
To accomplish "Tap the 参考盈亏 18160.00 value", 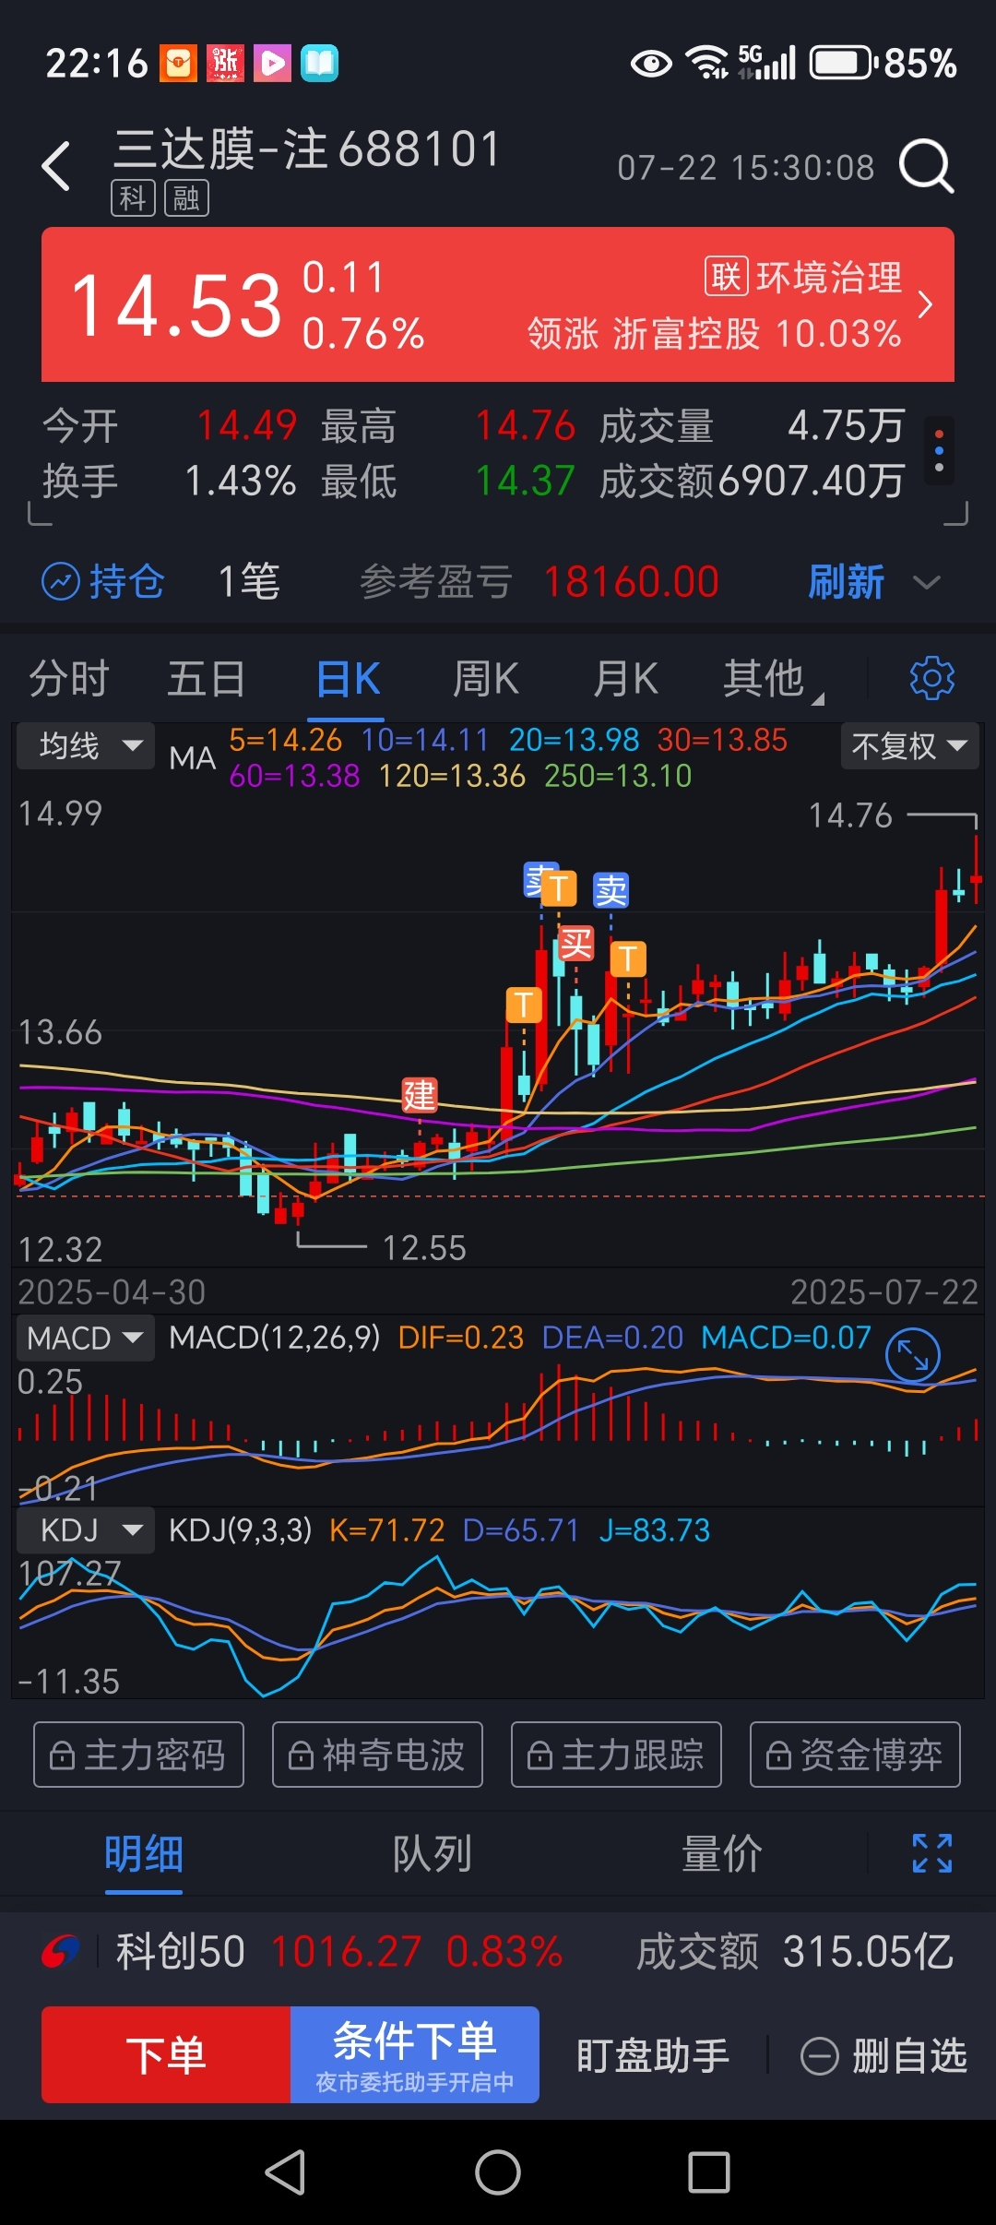I will coord(631,582).
